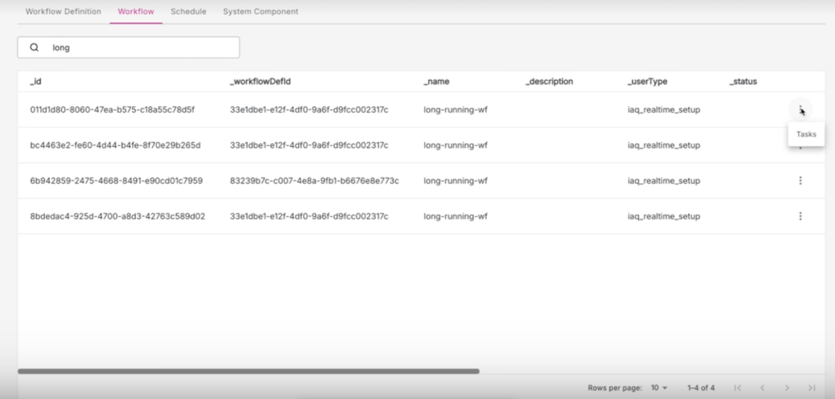
Task: Open the Schedule tab
Action: point(188,12)
